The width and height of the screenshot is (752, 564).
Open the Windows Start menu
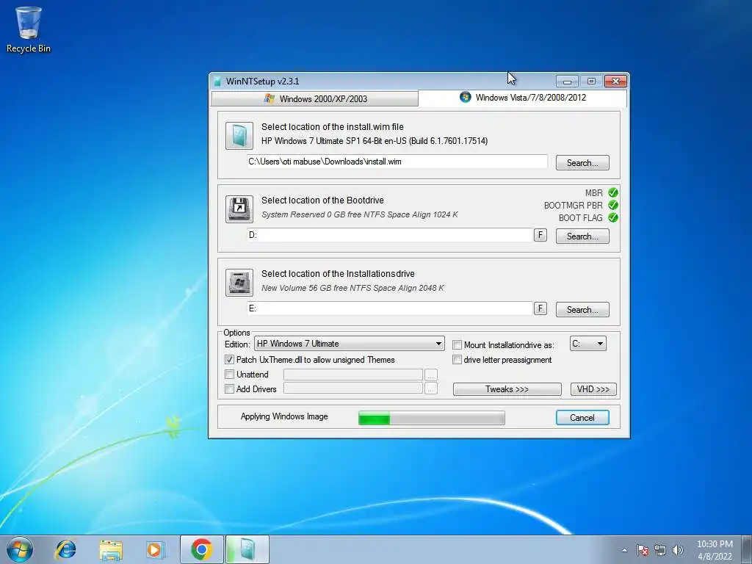20,549
